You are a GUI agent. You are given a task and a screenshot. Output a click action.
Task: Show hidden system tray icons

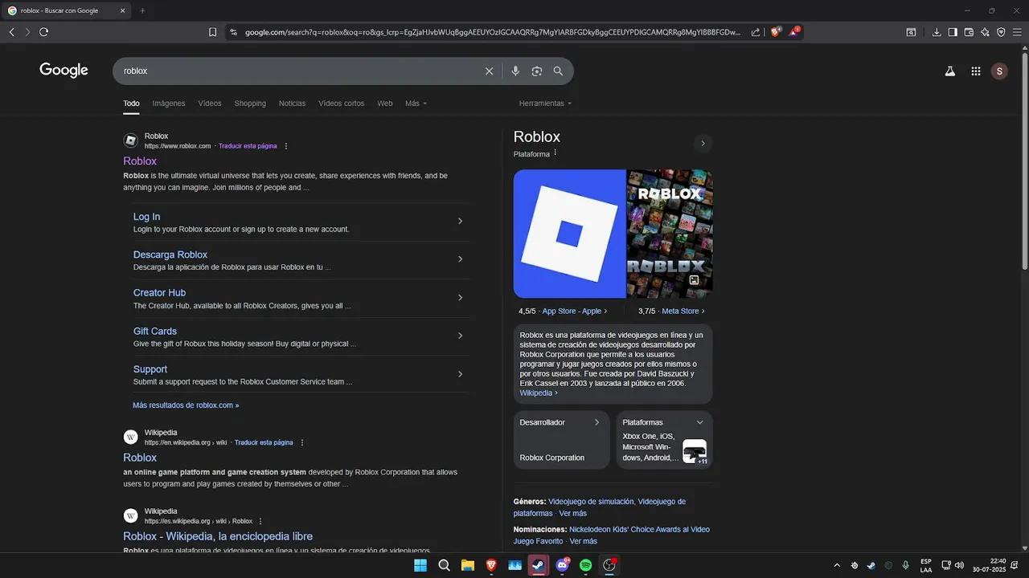(837, 565)
